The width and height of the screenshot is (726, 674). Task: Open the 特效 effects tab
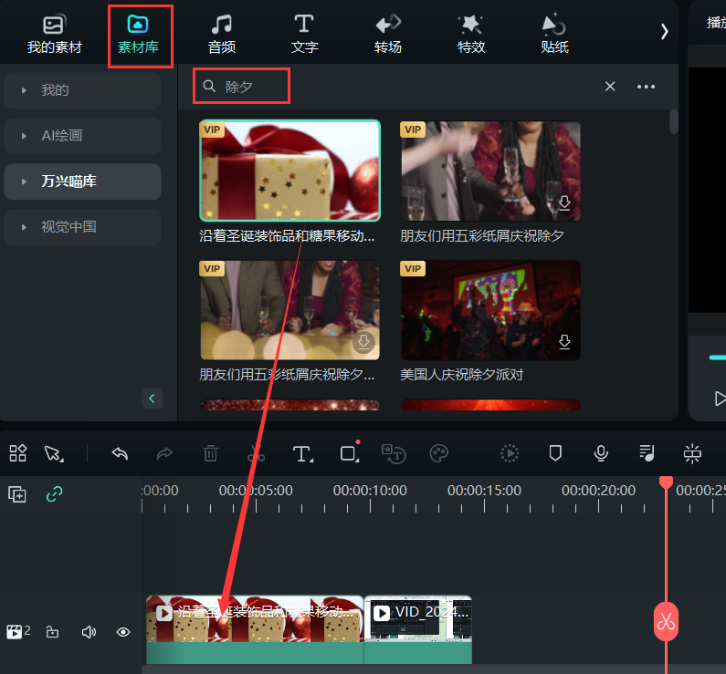click(x=470, y=35)
